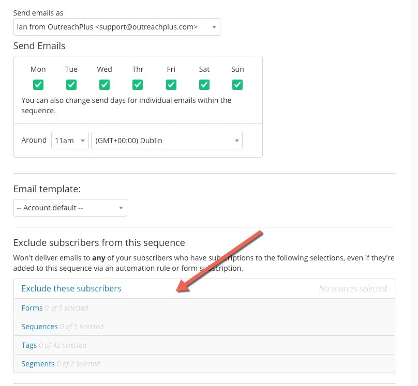418x386 pixels.
Task: Open the Send emails as dropdown
Action: (116, 27)
